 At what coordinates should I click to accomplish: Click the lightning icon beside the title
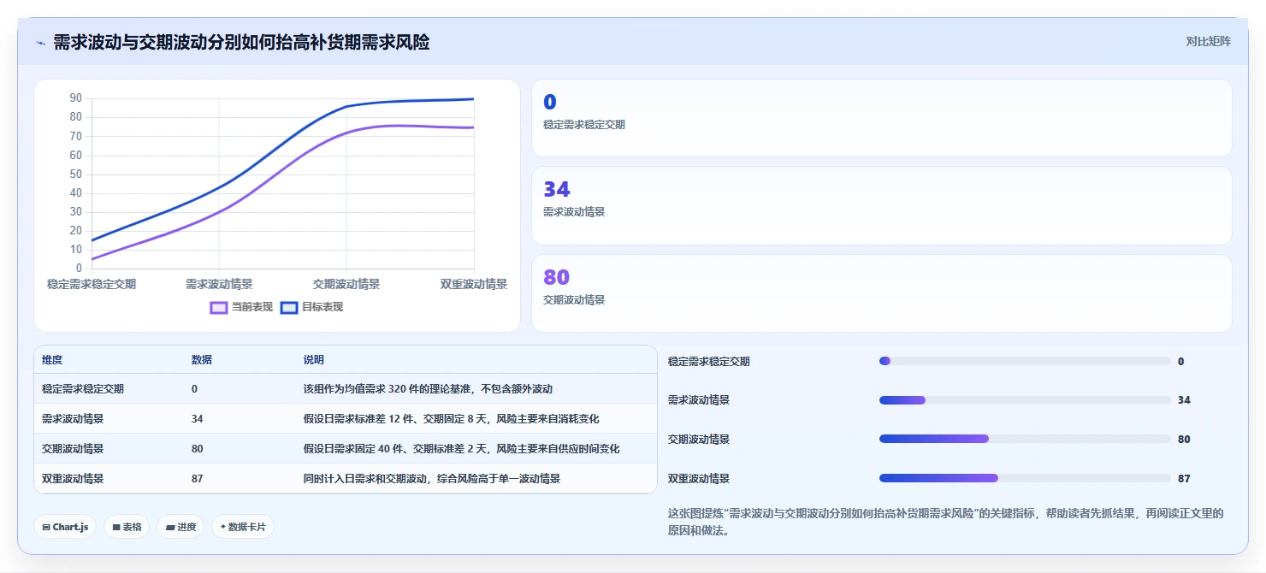(40, 43)
